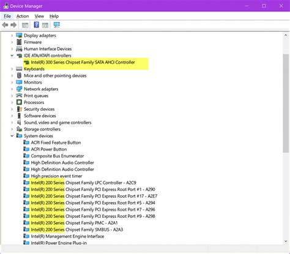Viewport: 290px width, 254px height.
Task: Select Chipset Family SMBUS - A2A3 device
Action: [x=77, y=230]
